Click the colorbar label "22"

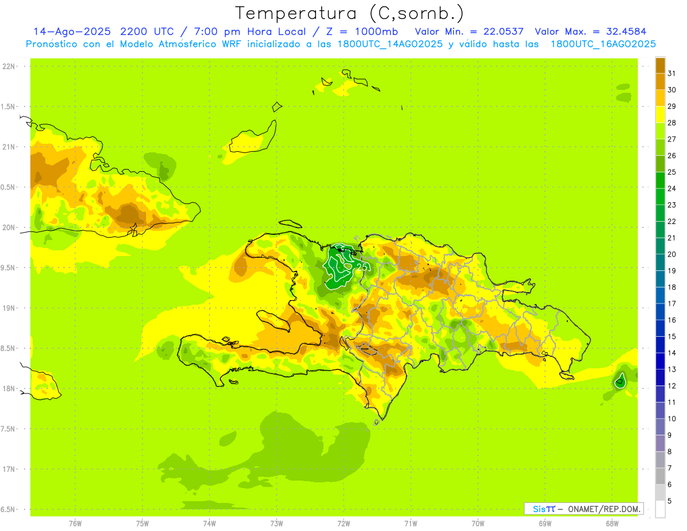672,221
